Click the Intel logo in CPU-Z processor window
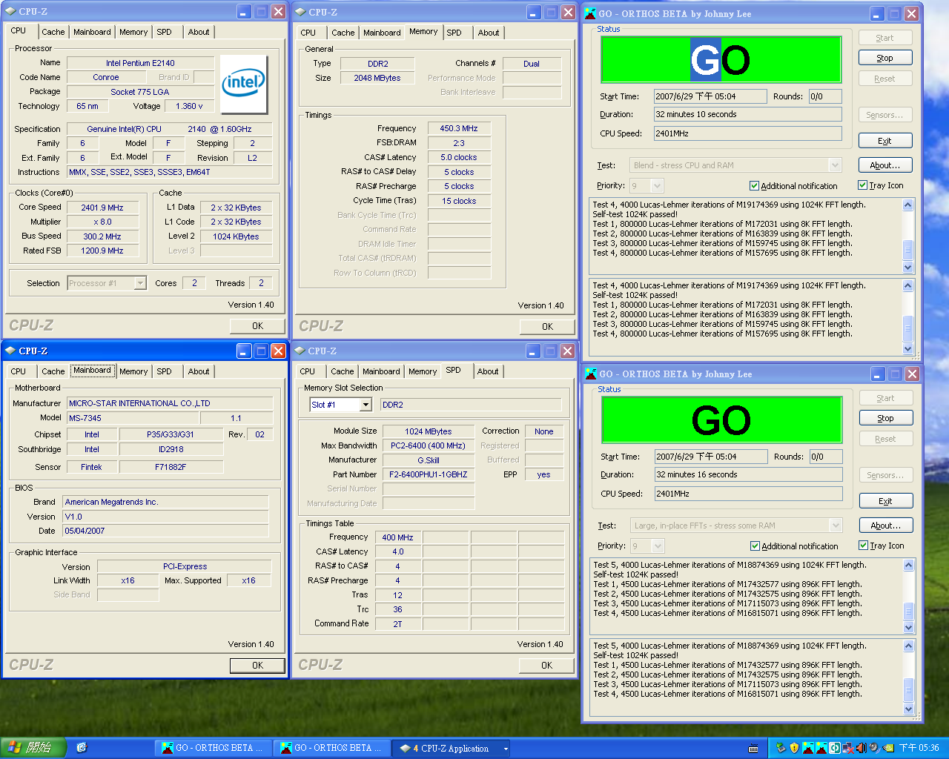This screenshot has width=949, height=759. point(244,84)
